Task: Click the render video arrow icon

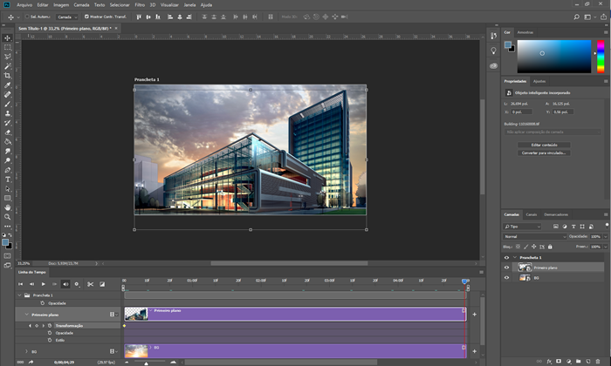Action: 31,363
